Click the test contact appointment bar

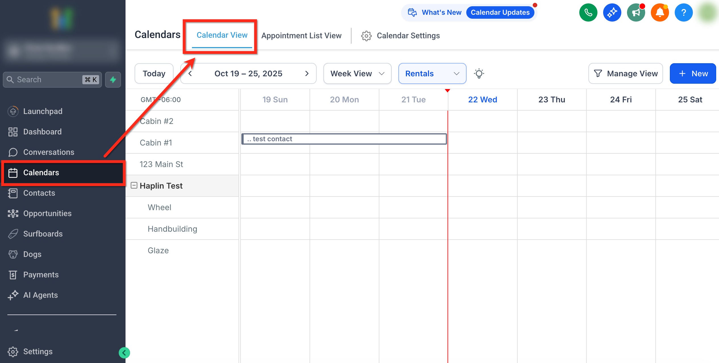344,139
